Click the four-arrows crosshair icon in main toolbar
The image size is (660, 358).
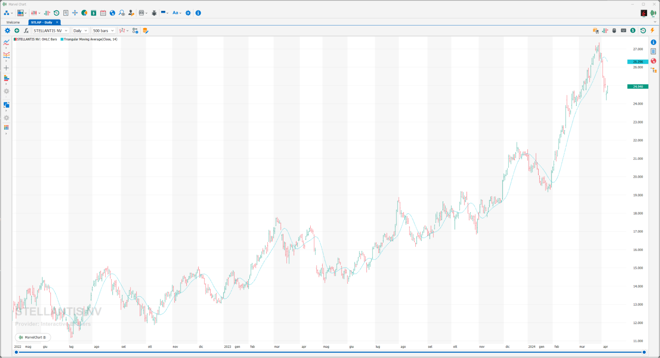(75, 13)
